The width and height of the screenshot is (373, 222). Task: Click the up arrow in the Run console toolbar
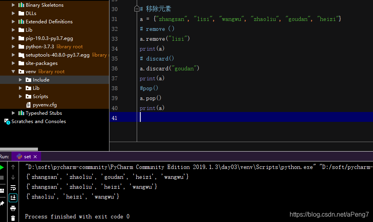click(x=13, y=167)
